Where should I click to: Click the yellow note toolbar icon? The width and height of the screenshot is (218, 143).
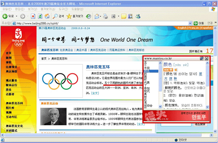point(124,16)
